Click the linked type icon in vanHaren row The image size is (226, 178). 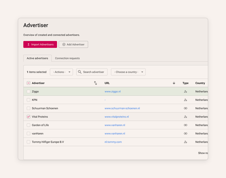186,133
